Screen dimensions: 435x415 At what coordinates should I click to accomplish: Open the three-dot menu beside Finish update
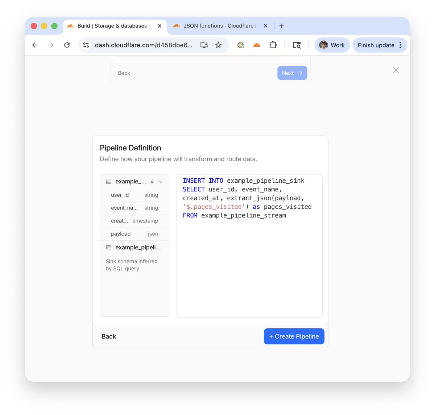point(400,45)
